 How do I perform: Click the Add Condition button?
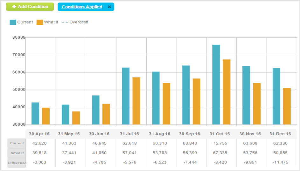tap(30, 7)
